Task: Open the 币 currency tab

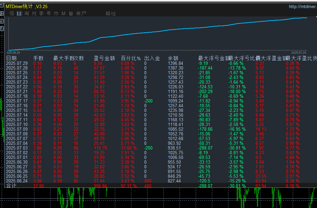Action: [x=56, y=13]
